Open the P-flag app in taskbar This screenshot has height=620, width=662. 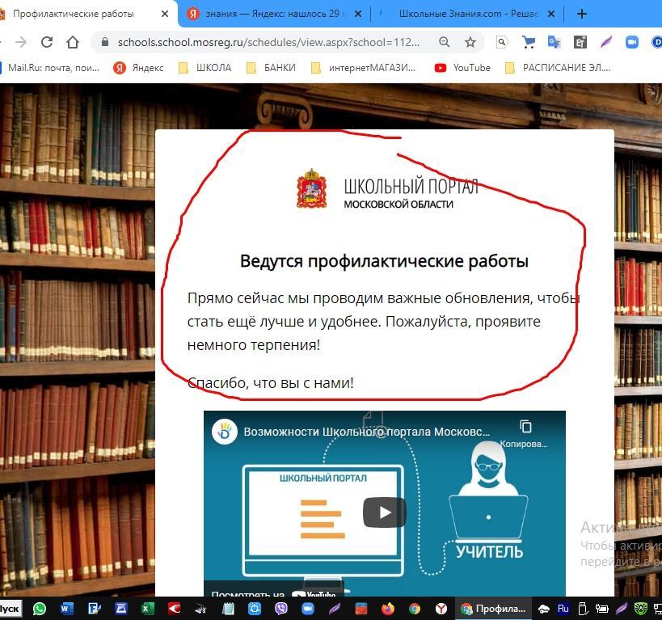[x=94, y=609]
